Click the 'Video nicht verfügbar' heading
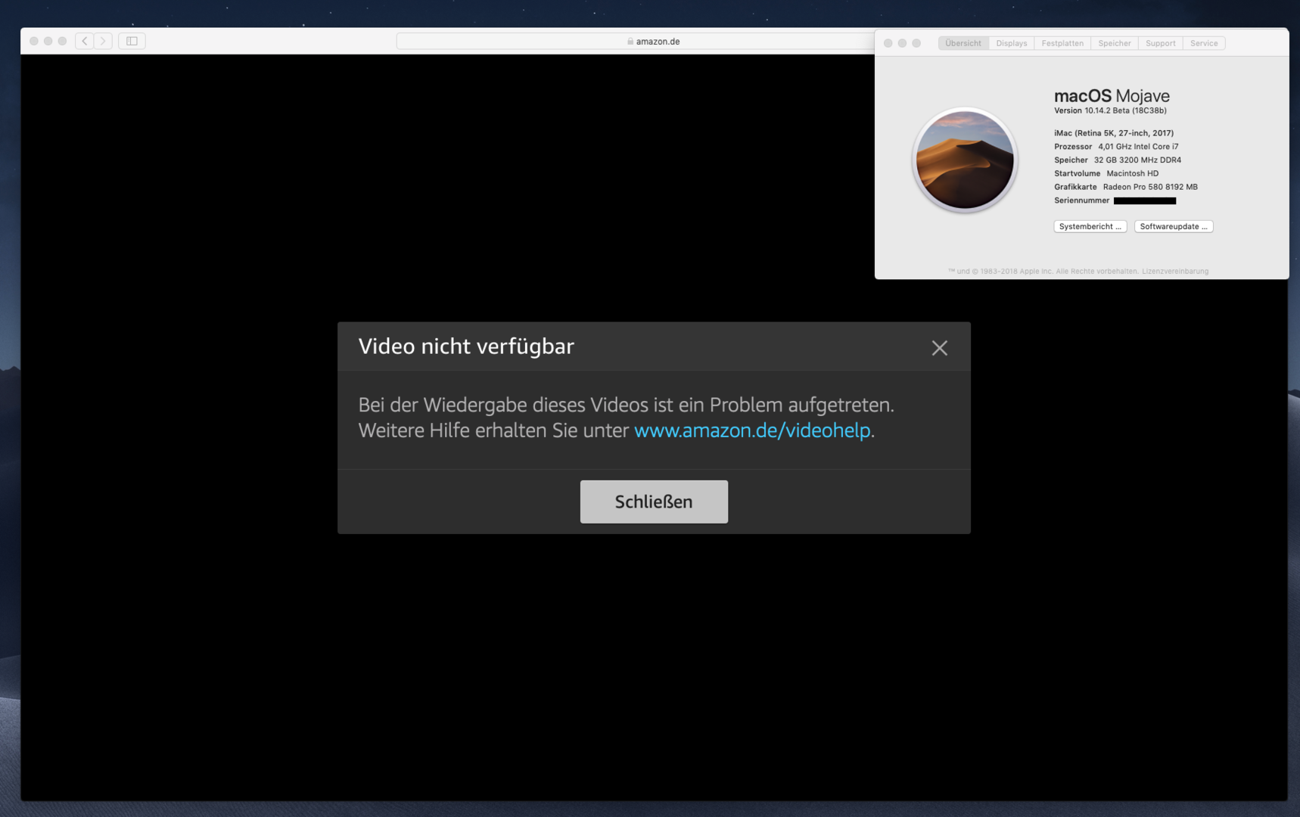 point(466,346)
